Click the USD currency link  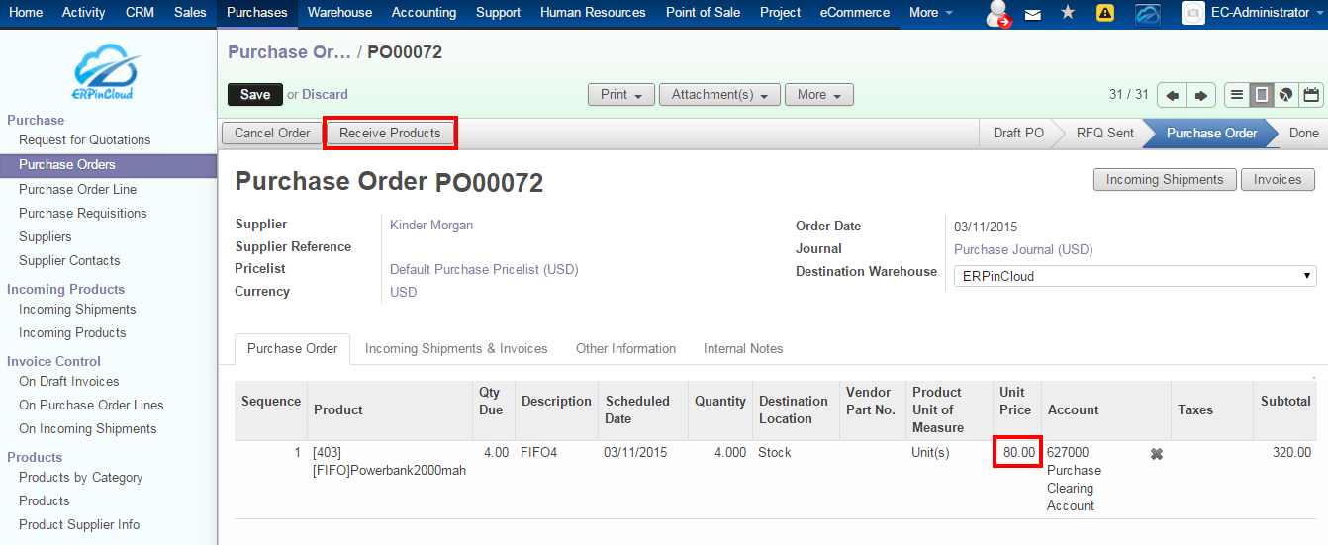pos(404,292)
